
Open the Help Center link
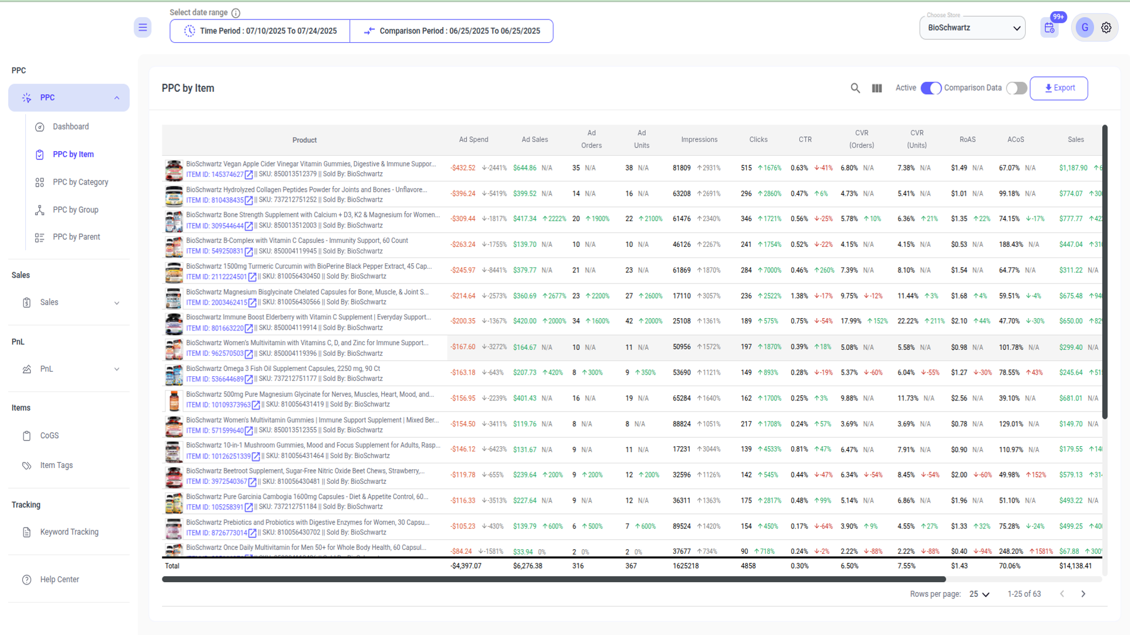coord(59,580)
